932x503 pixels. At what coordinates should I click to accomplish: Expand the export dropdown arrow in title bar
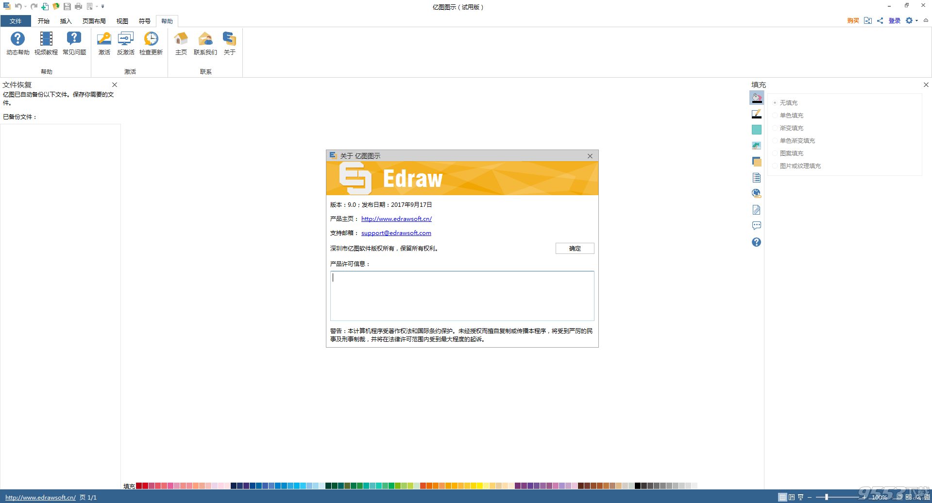point(97,6)
